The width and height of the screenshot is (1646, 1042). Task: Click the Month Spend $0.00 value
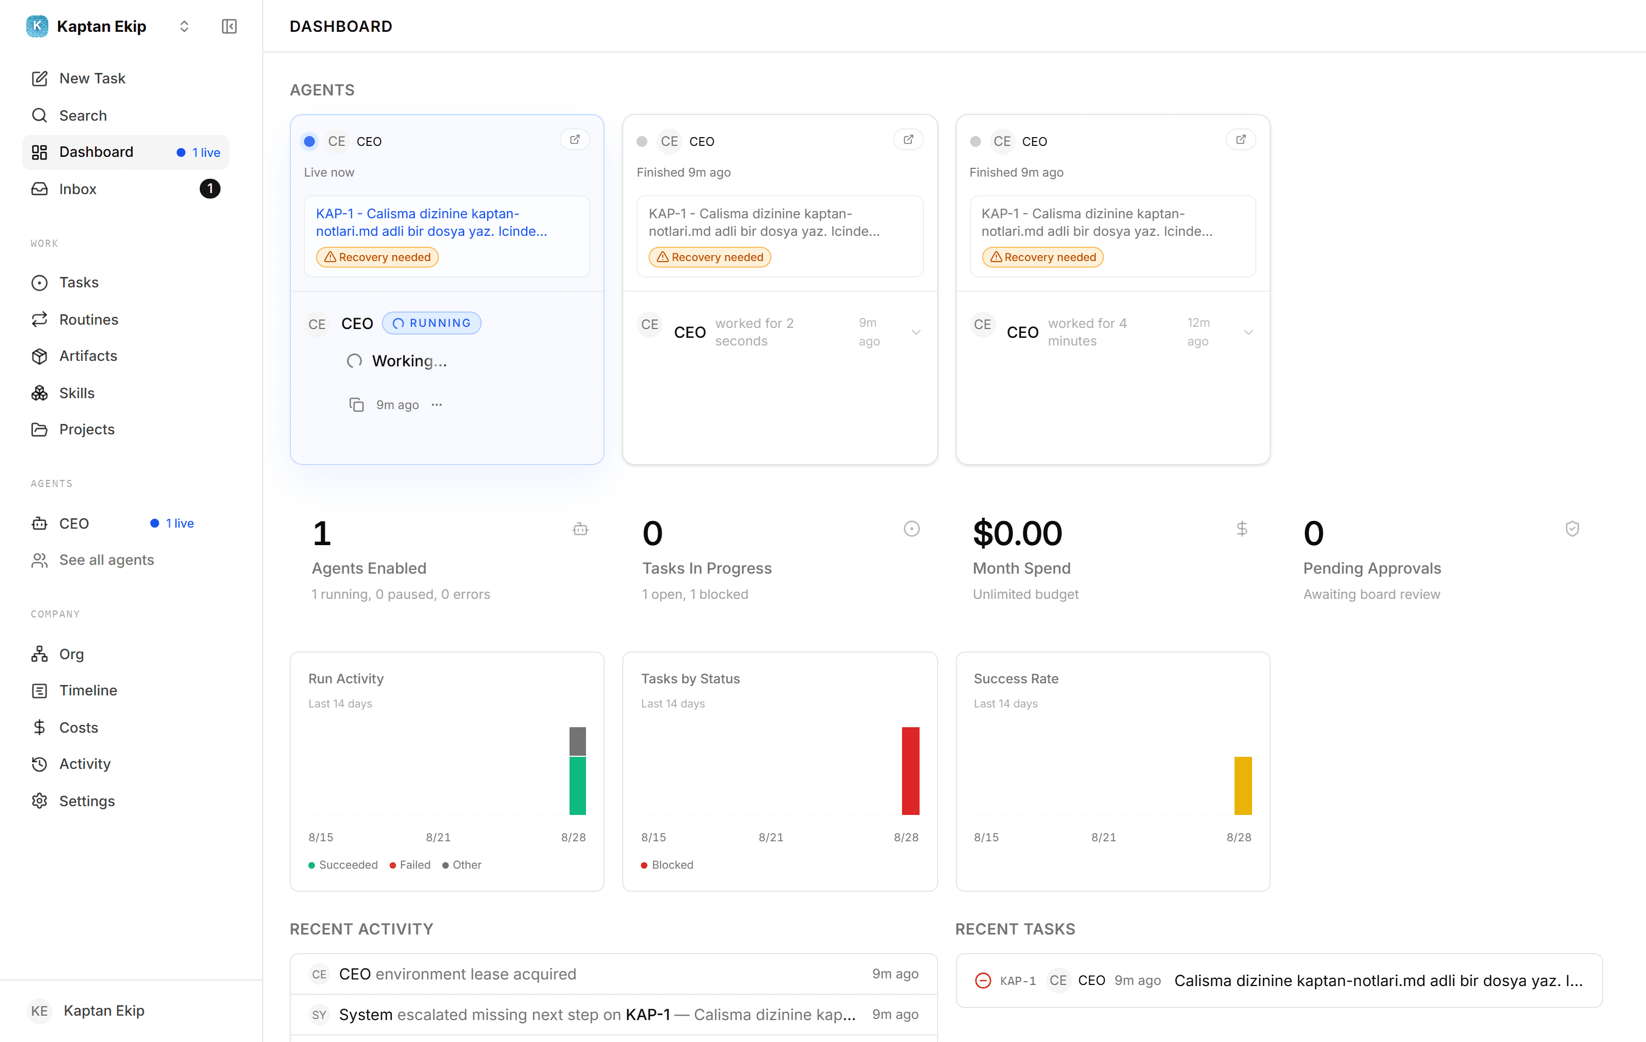[1017, 533]
